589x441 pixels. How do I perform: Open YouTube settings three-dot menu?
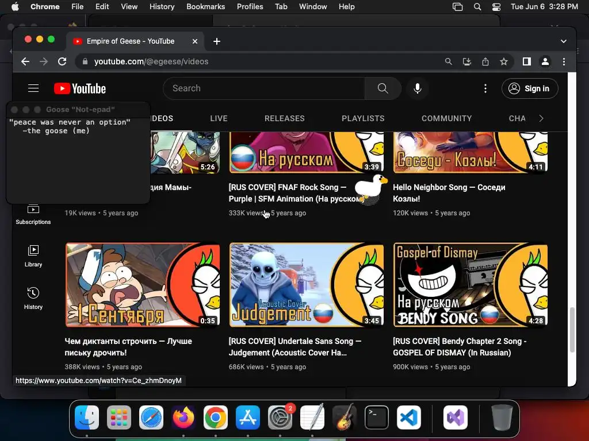[485, 88]
